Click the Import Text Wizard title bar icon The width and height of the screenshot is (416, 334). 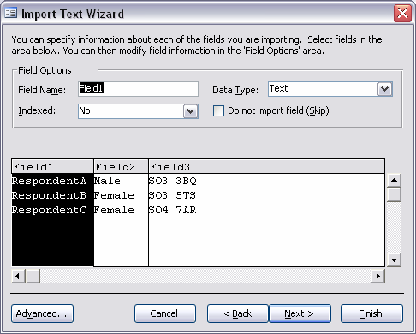coord(11,13)
